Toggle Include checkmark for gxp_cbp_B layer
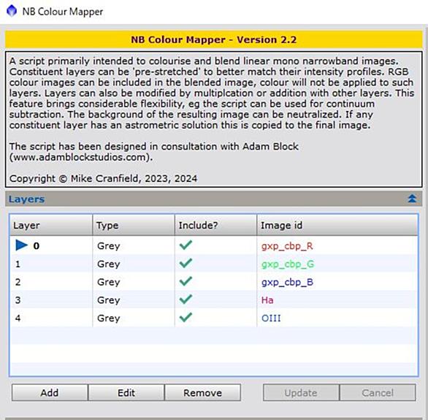This screenshot has height=420, width=428. [186, 281]
